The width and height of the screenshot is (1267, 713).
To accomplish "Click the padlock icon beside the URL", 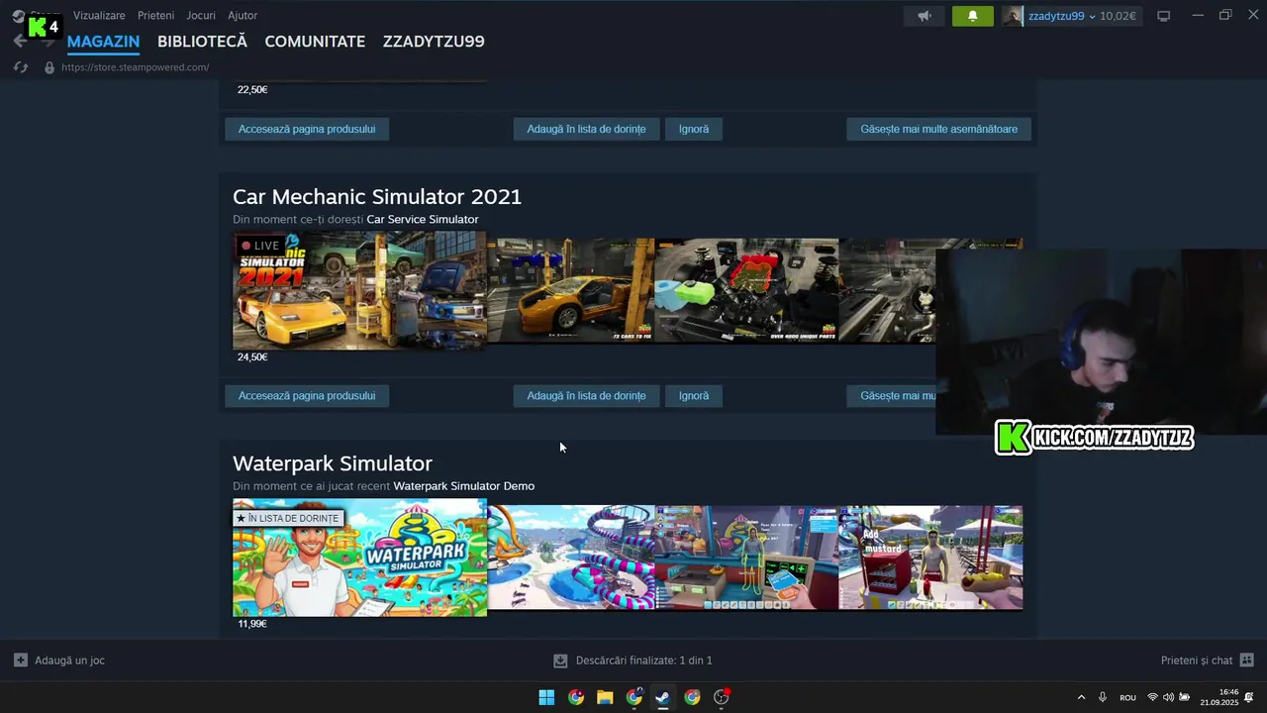I will pos(49,67).
